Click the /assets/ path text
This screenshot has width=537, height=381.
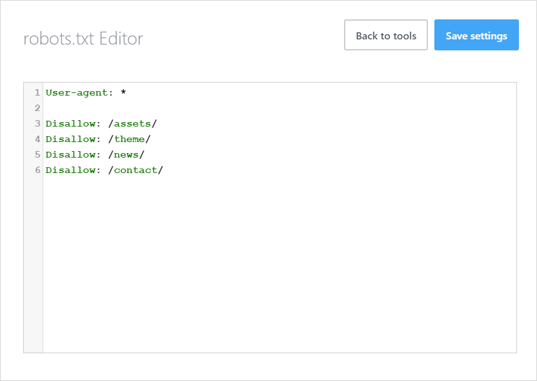pyautogui.click(x=133, y=123)
